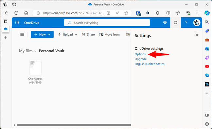Click the browser profile icon in title bar
Image resolution: width=212 pixels, height=129 pixels.
5,5
